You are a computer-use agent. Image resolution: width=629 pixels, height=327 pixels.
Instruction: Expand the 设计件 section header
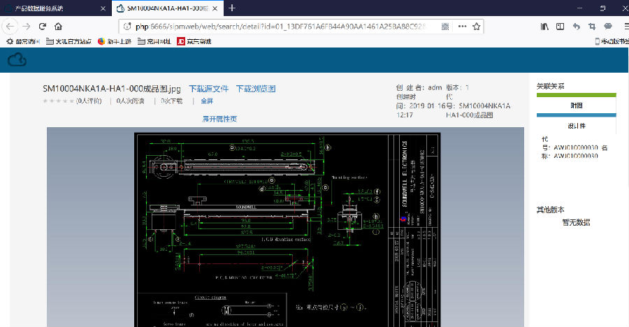click(x=576, y=126)
